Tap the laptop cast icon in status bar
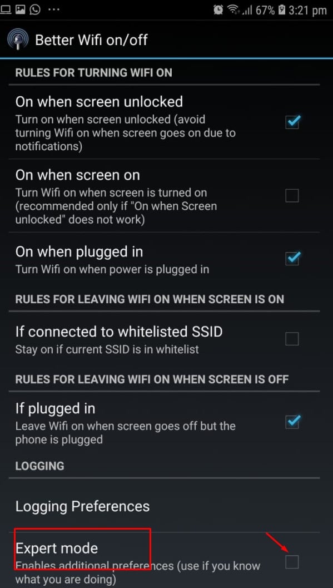Viewport: 333px width, 588px height. (x=6, y=9)
